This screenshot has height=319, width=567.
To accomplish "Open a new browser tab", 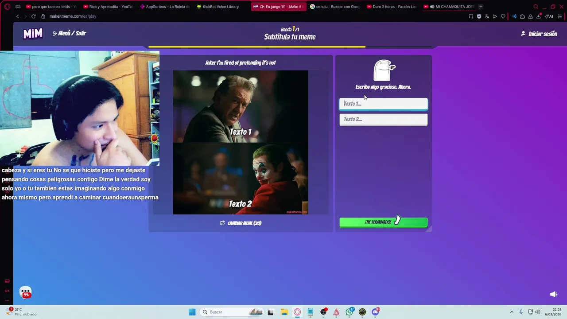I will 481,7.
